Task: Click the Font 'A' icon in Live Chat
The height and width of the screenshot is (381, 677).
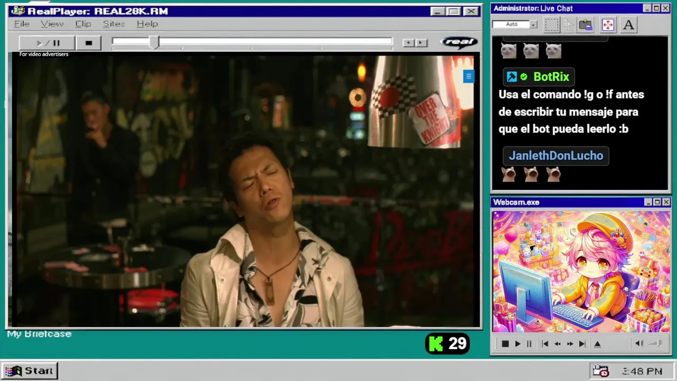Action: tap(628, 24)
